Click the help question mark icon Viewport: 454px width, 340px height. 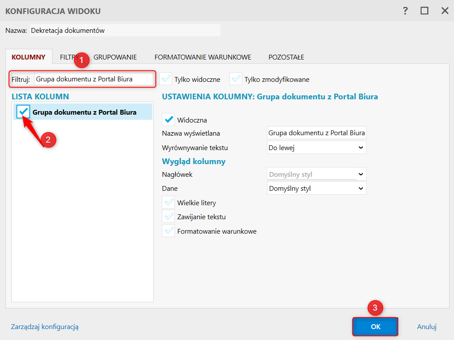[405, 11]
